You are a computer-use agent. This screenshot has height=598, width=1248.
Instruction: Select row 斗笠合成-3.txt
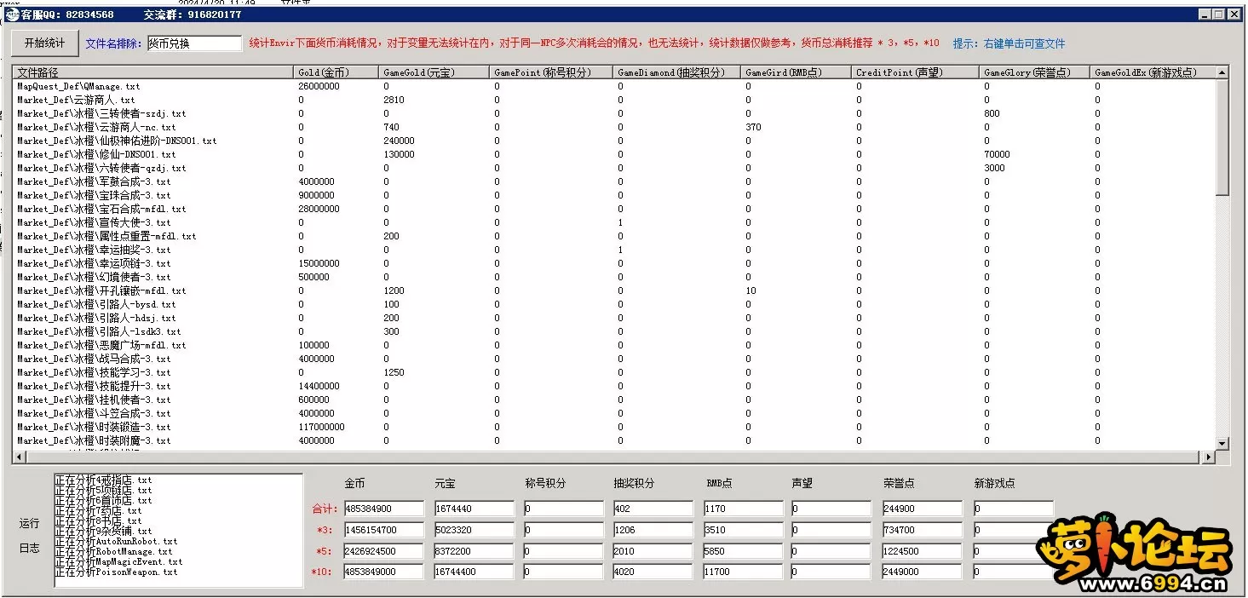[x=614, y=413]
